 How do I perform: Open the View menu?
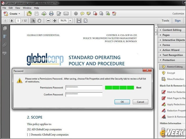tap(18, 8)
